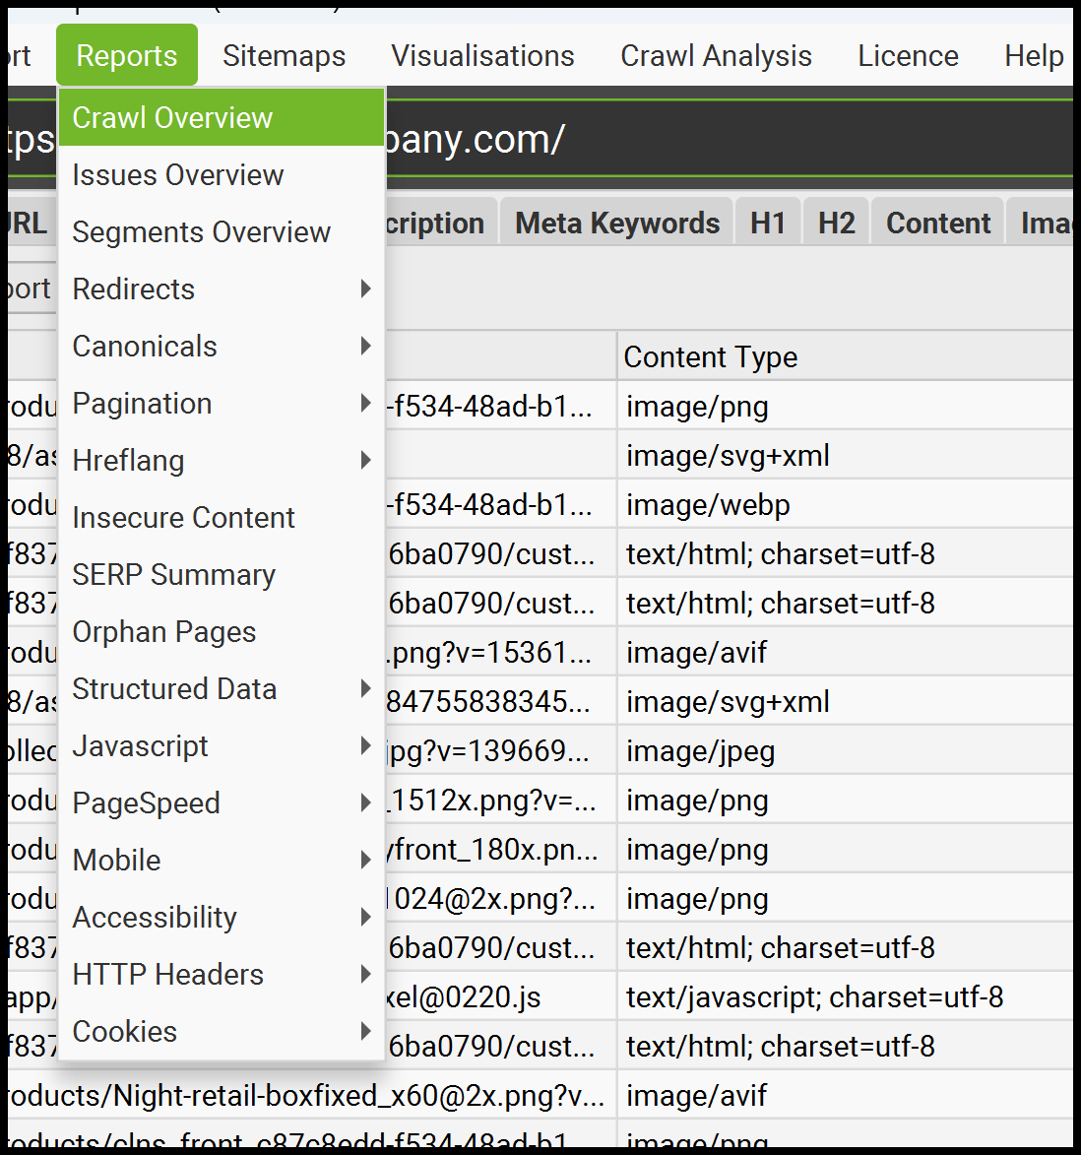Choose Segments Overview from Reports menu

pos(222,232)
